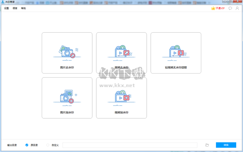Click the custom output path field
Screen dimensions: 243x152
130,145
